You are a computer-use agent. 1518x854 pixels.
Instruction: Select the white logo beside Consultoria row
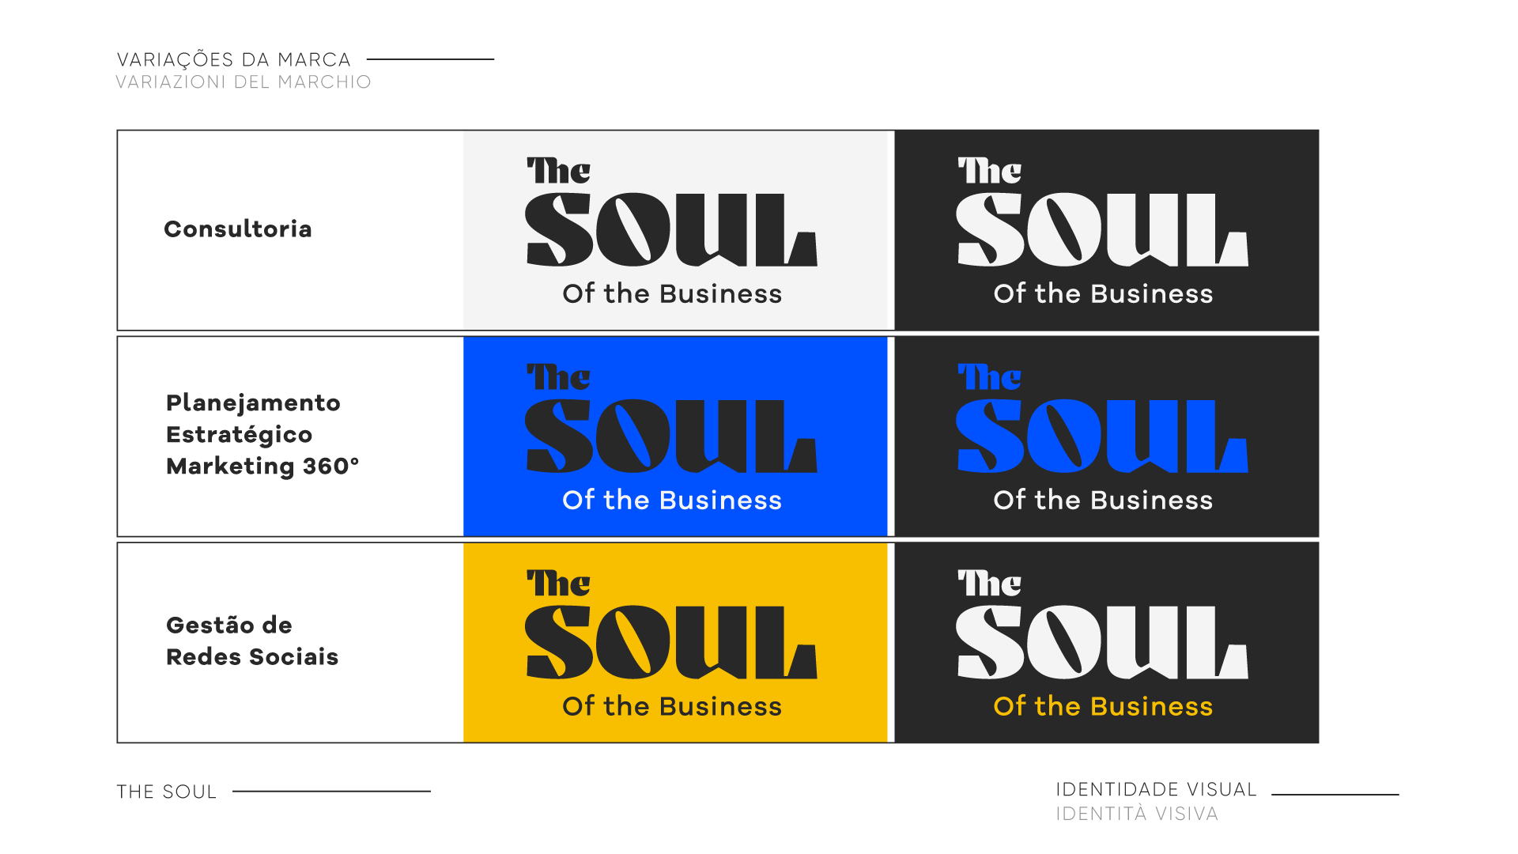click(x=1102, y=231)
